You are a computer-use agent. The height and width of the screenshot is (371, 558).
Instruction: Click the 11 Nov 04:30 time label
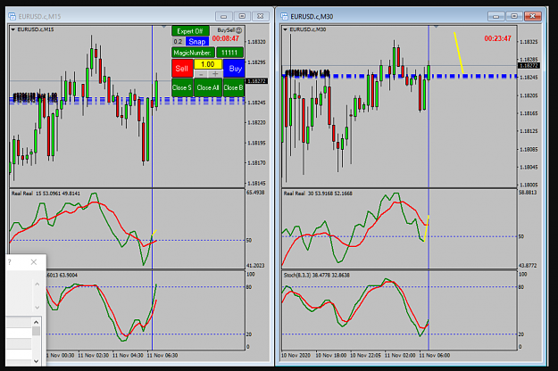[128, 355]
